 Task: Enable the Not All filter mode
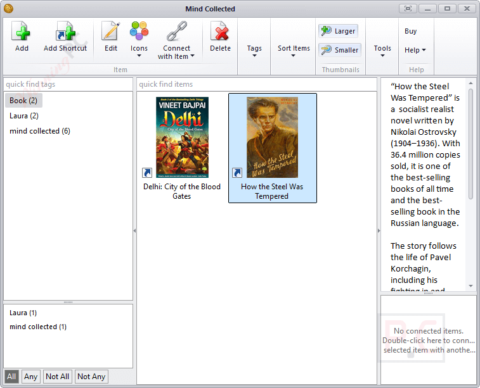click(57, 377)
